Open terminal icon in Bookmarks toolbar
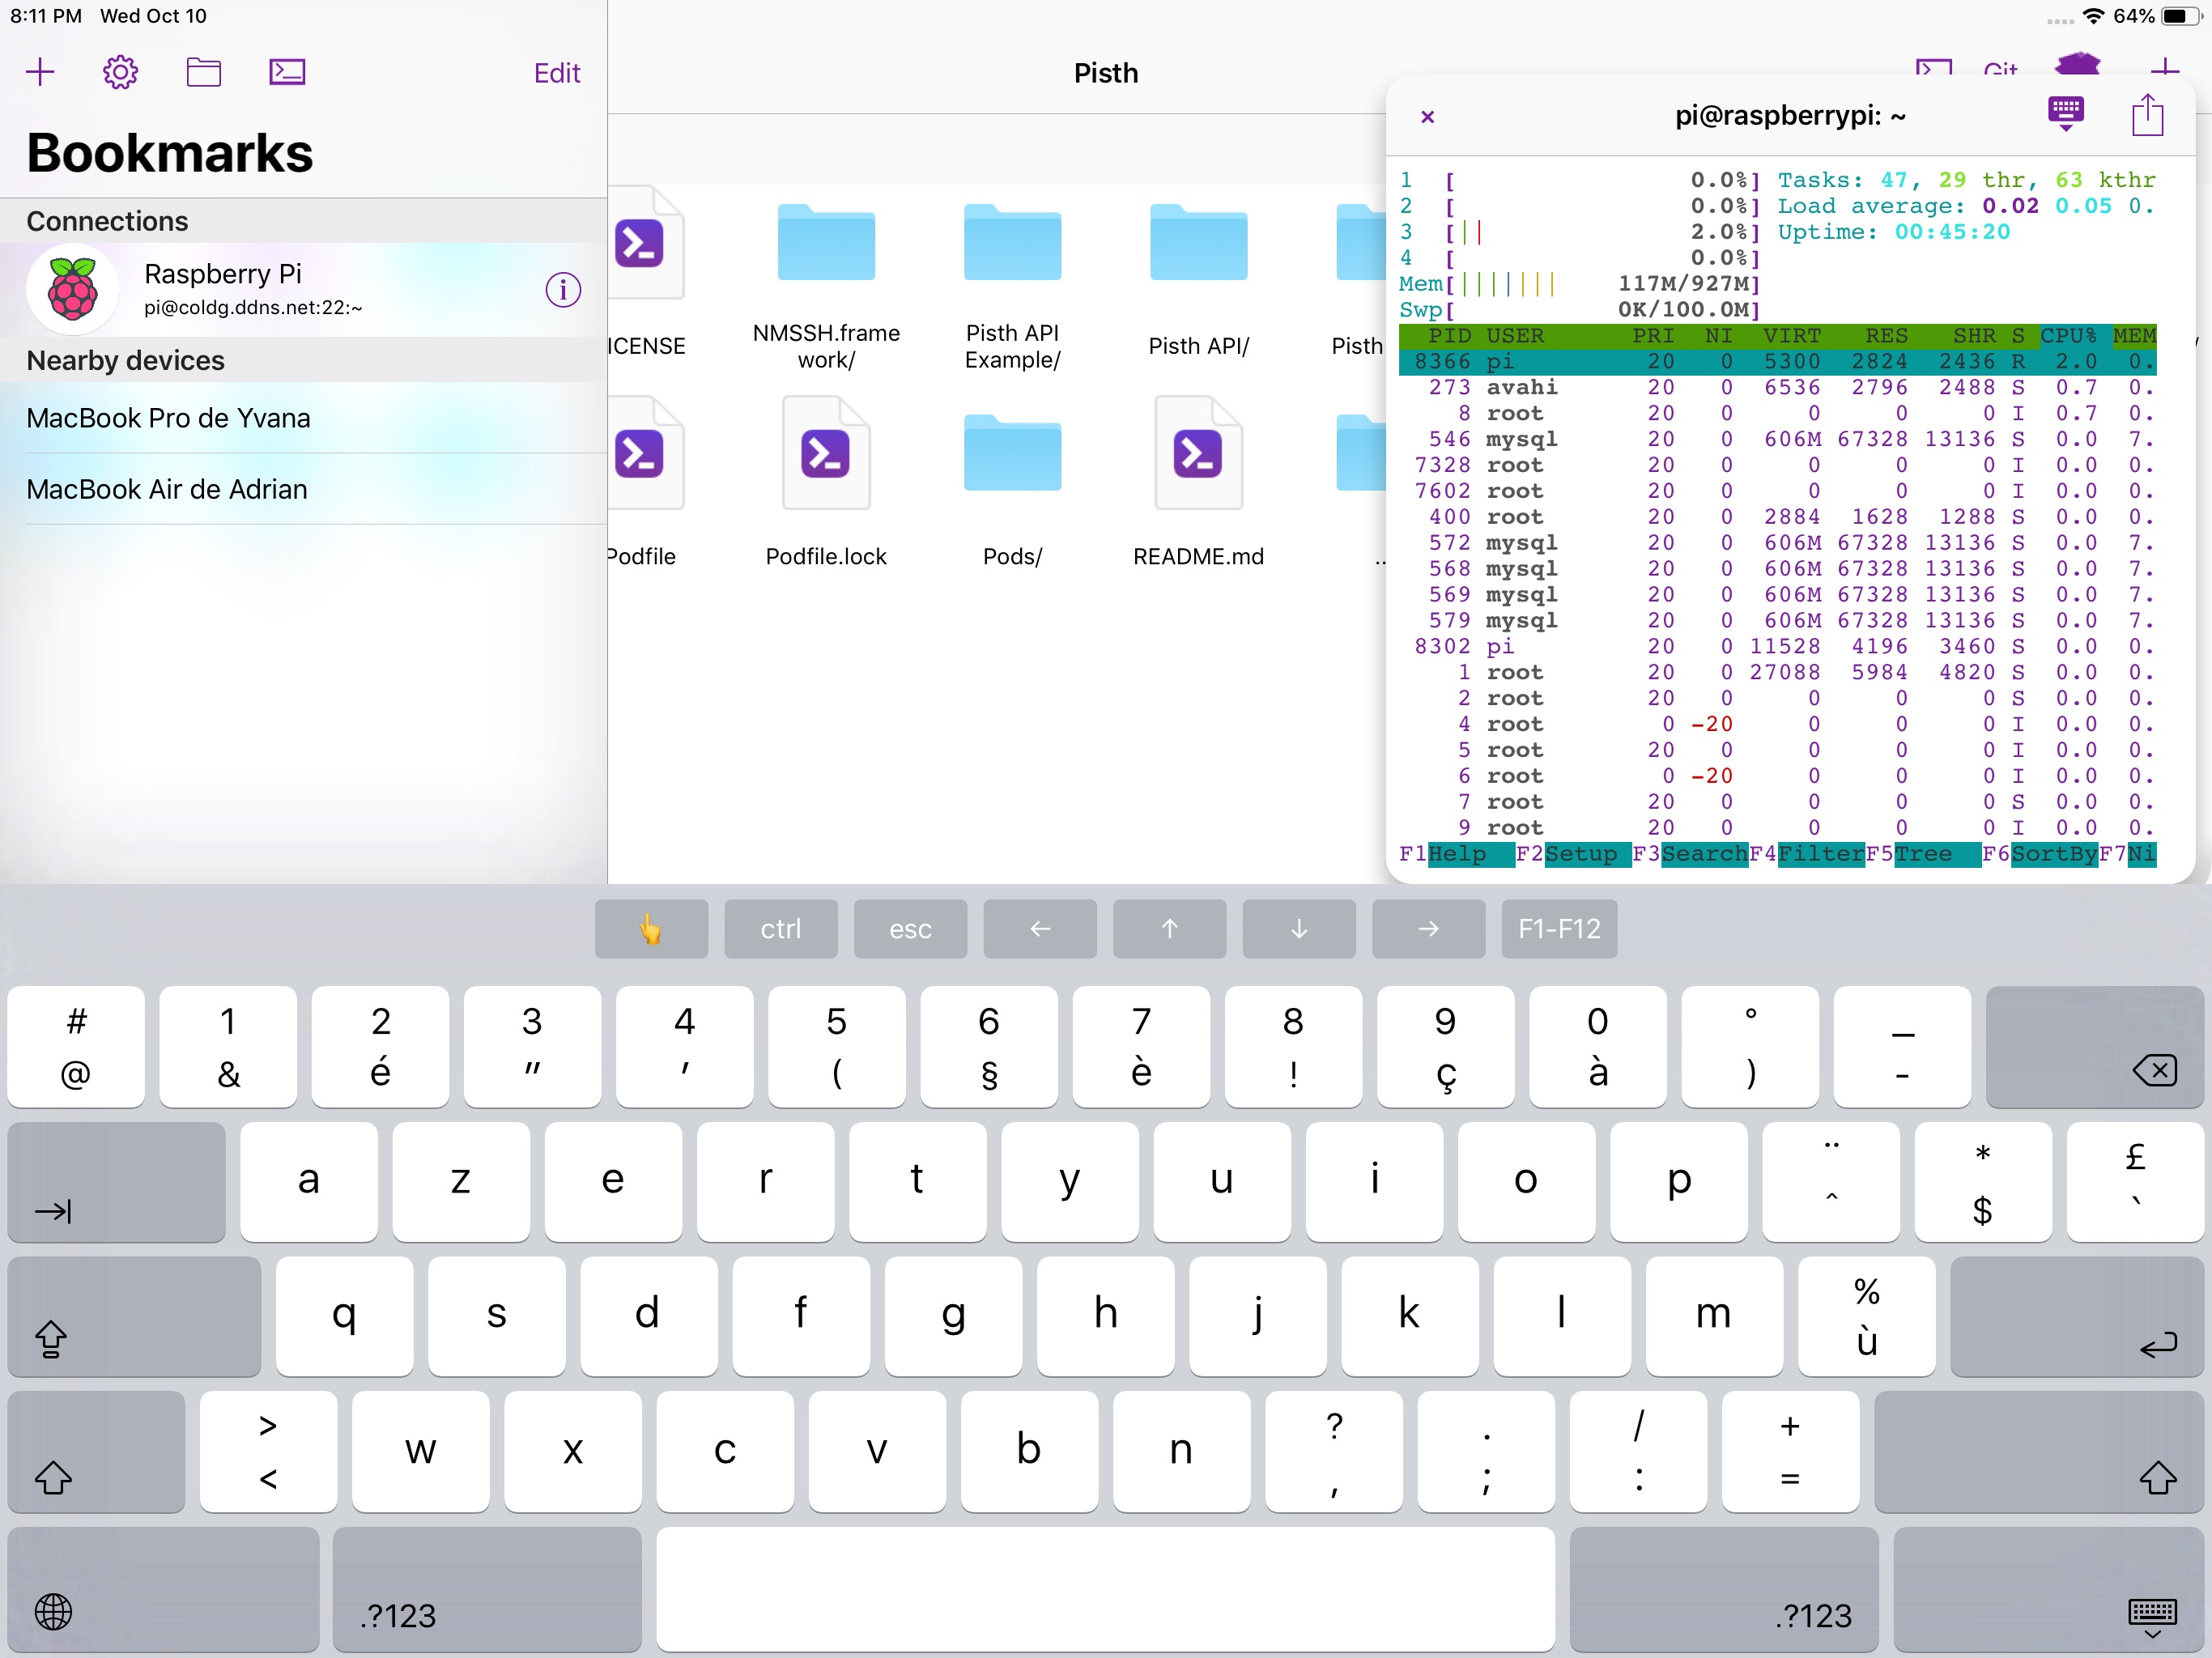The width and height of the screenshot is (2212, 1658). pyautogui.click(x=287, y=72)
